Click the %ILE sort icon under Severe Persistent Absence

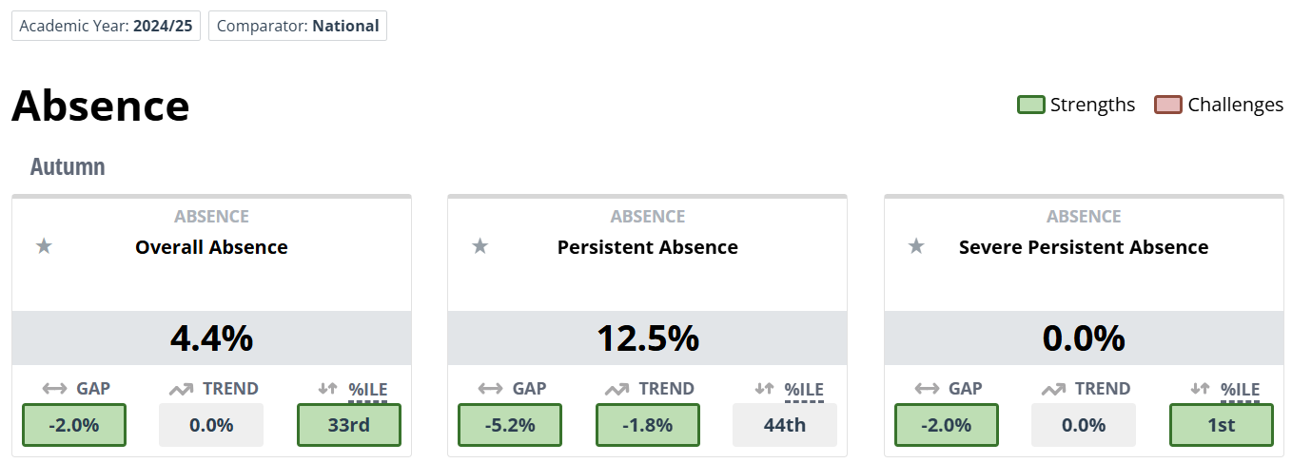click(x=1201, y=389)
